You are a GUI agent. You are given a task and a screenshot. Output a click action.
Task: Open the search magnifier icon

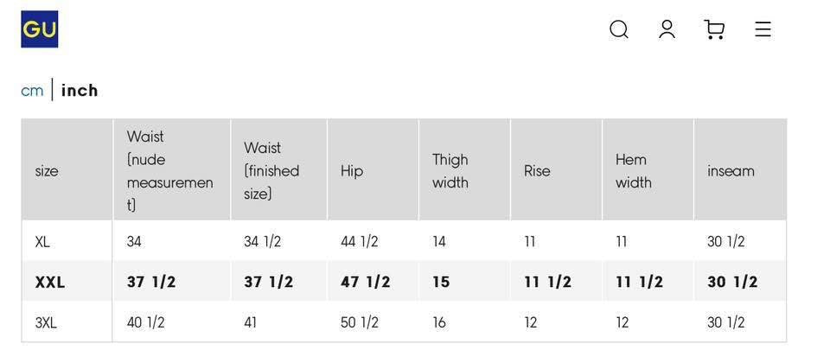618,29
